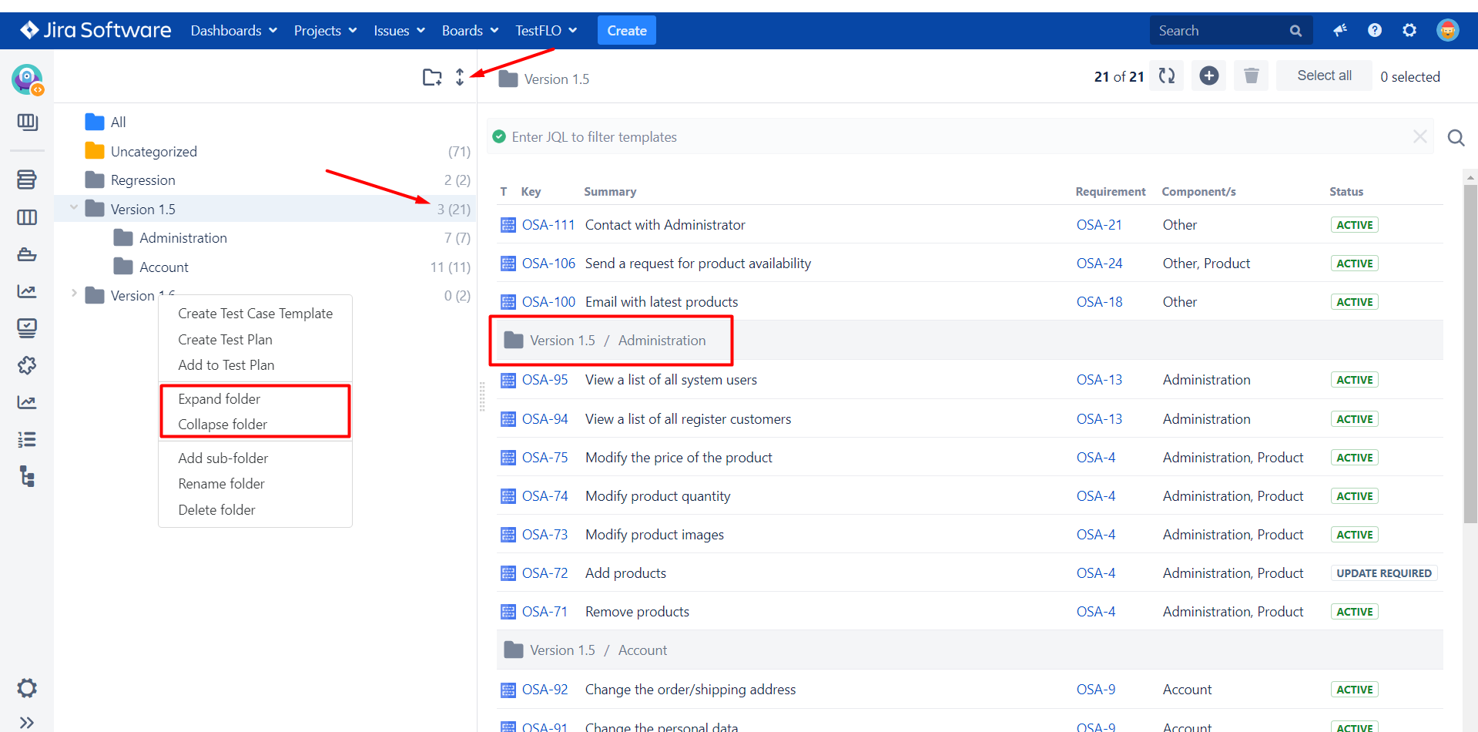Collapse the Version 1.5 folder chevron
The width and height of the screenshot is (1478, 732).
coord(73,208)
